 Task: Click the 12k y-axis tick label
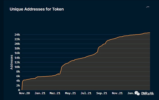[x=17, y=62]
